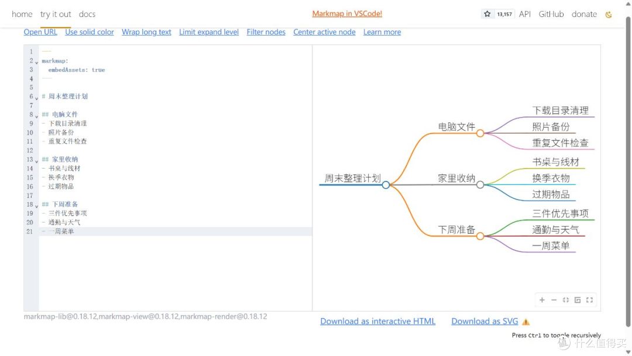Click Download as SVG link
Image resolution: width=632 pixels, height=356 pixels.
point(485,321)
